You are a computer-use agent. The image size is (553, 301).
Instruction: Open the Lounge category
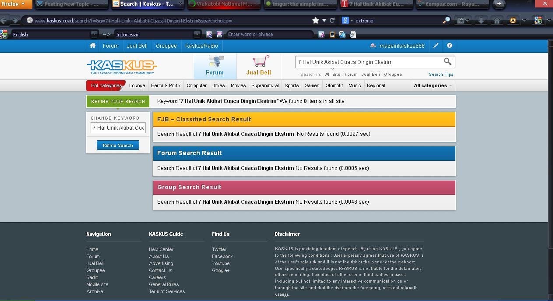[x=137, y=85]
